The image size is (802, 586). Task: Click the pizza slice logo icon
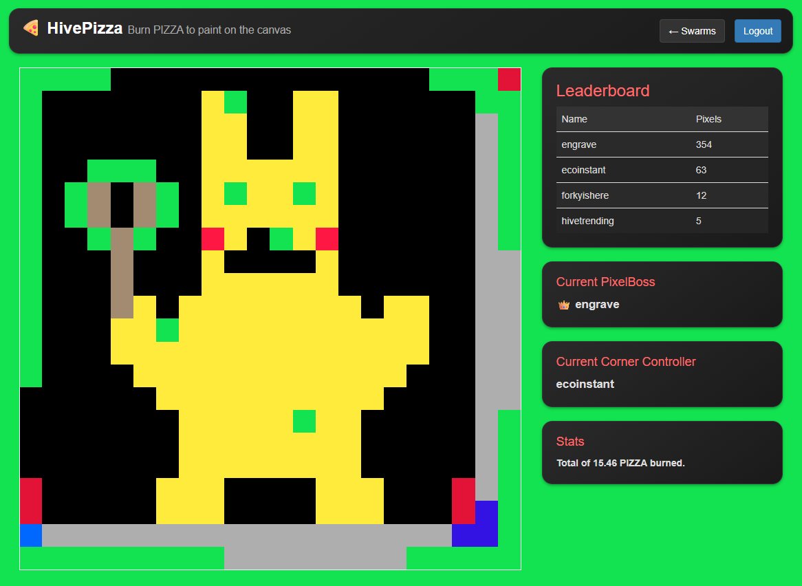coord(31,28)
